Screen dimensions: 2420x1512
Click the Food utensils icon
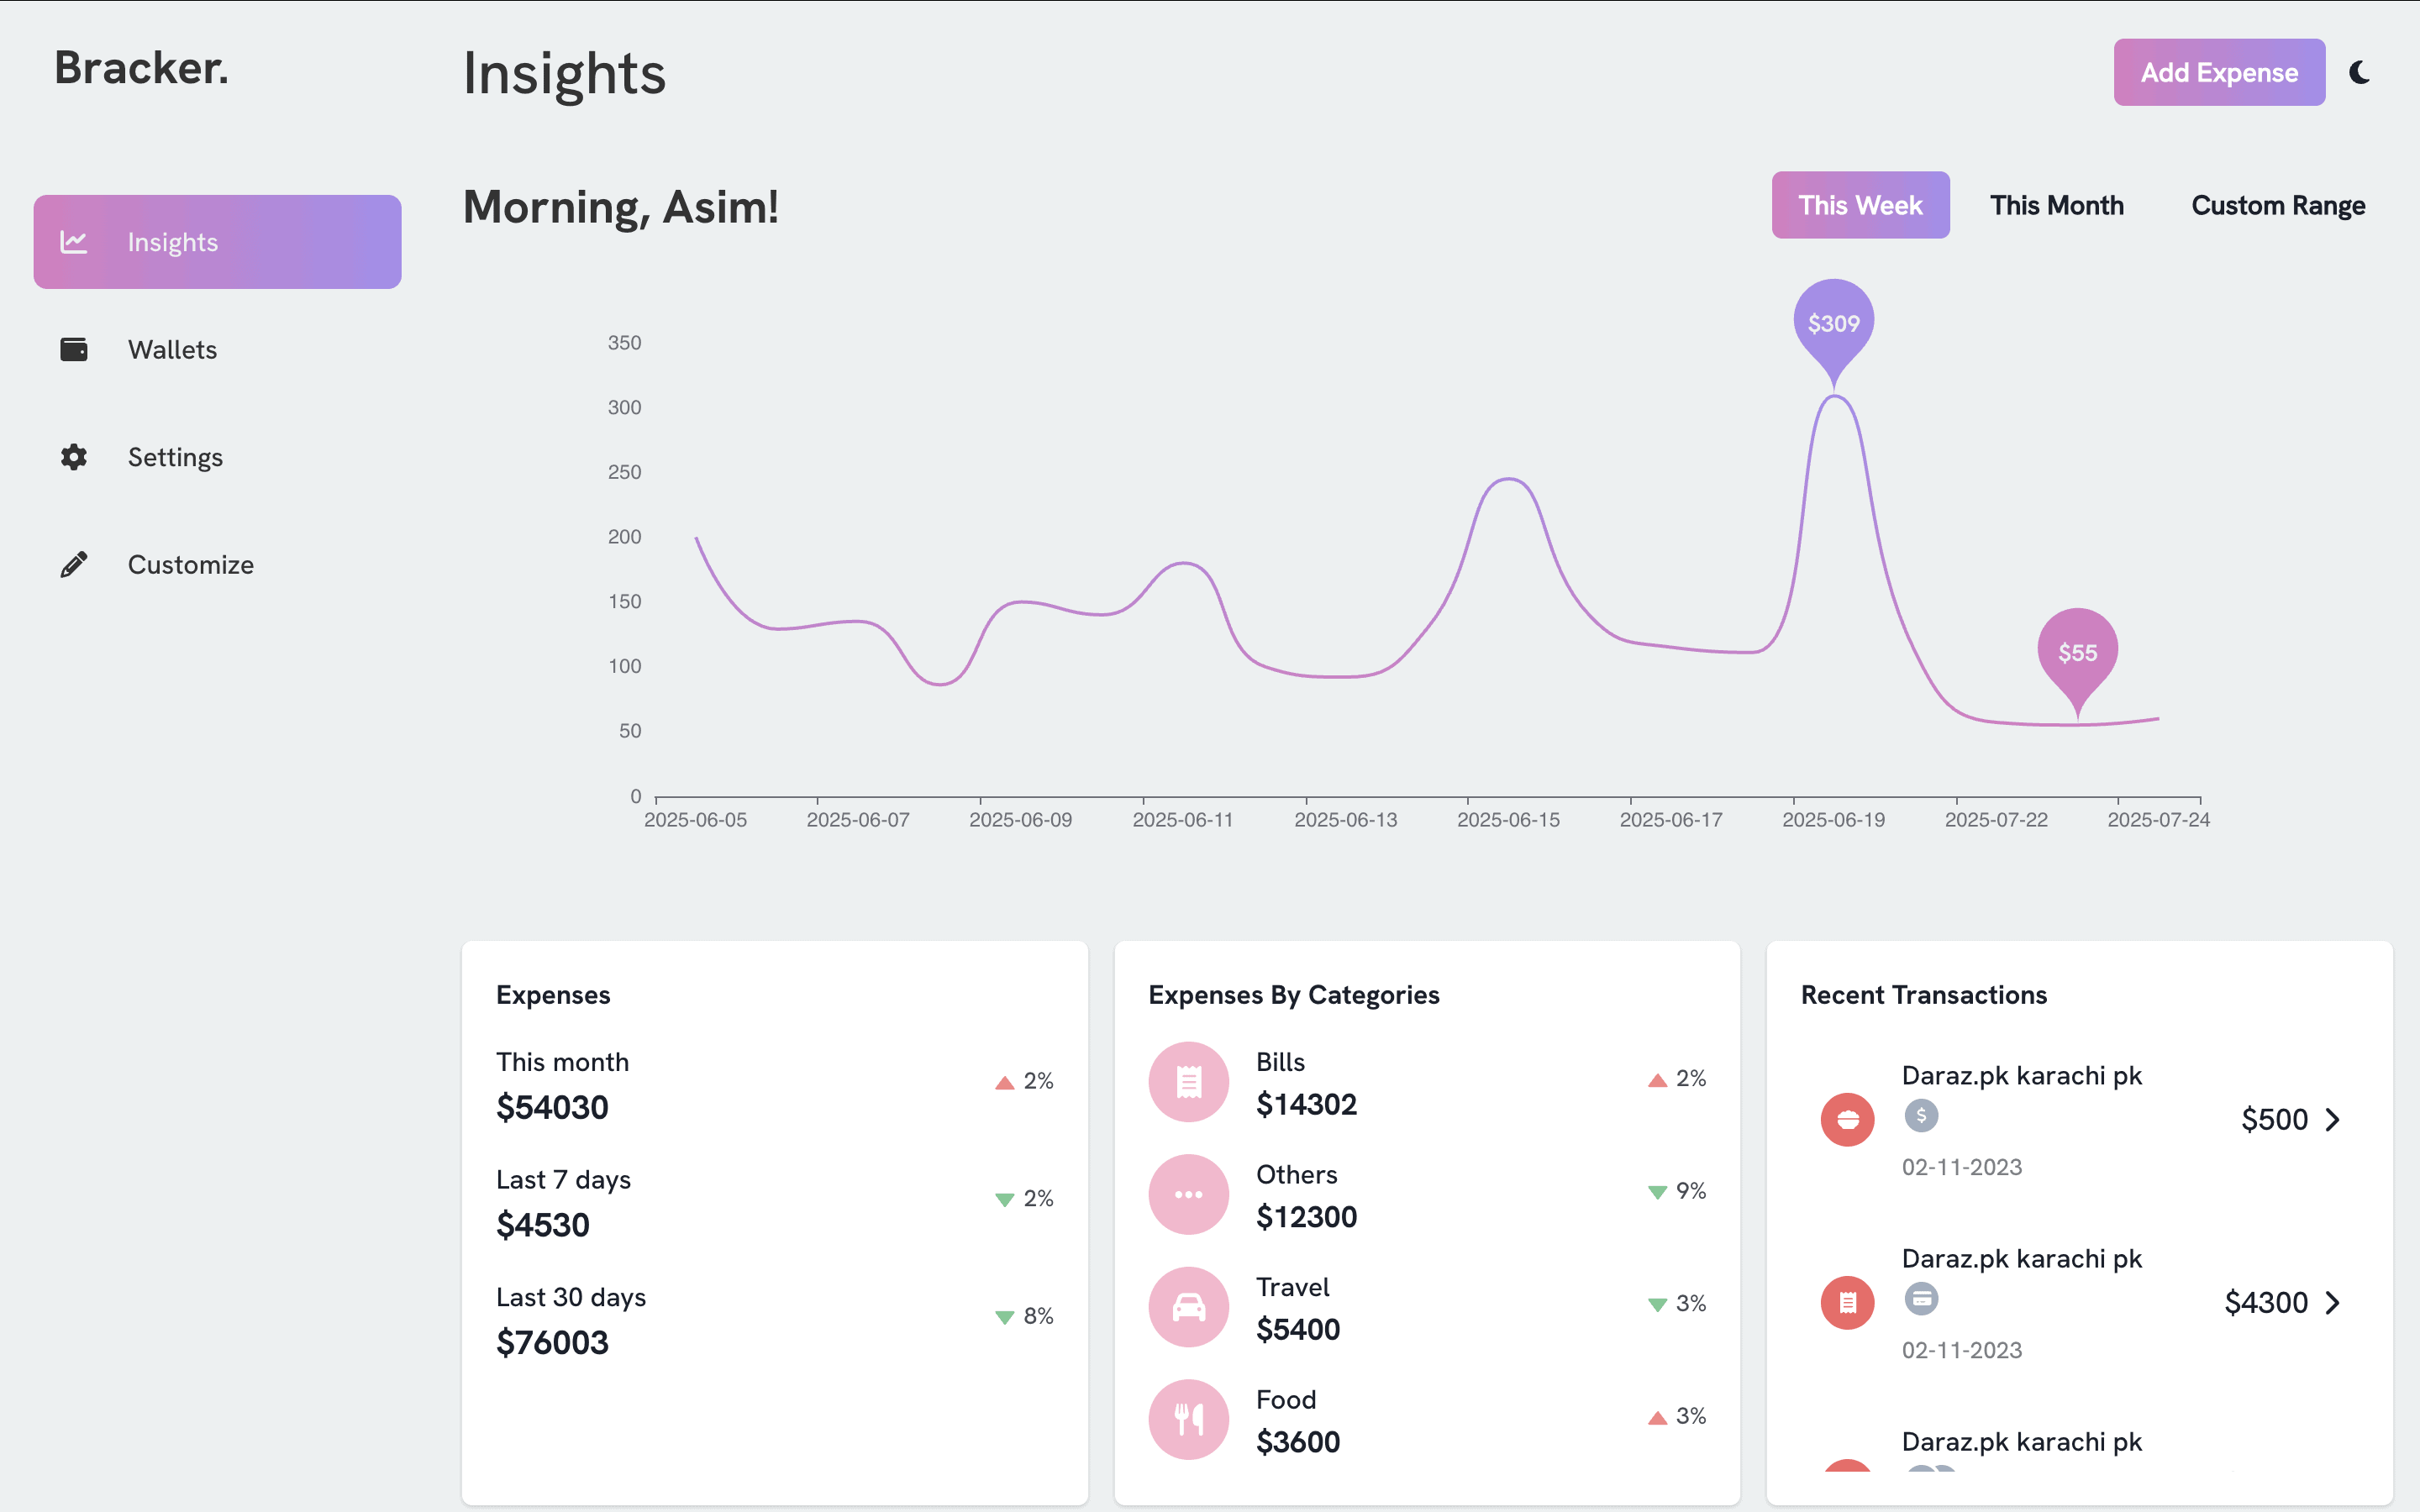click(x=1187, y=1419)
